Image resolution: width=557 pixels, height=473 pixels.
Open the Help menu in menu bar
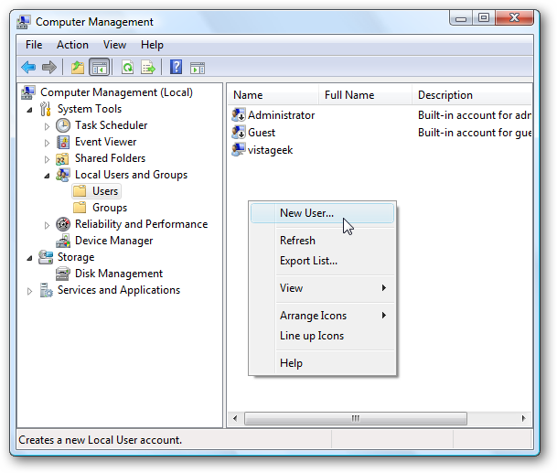tap(153, 45)
